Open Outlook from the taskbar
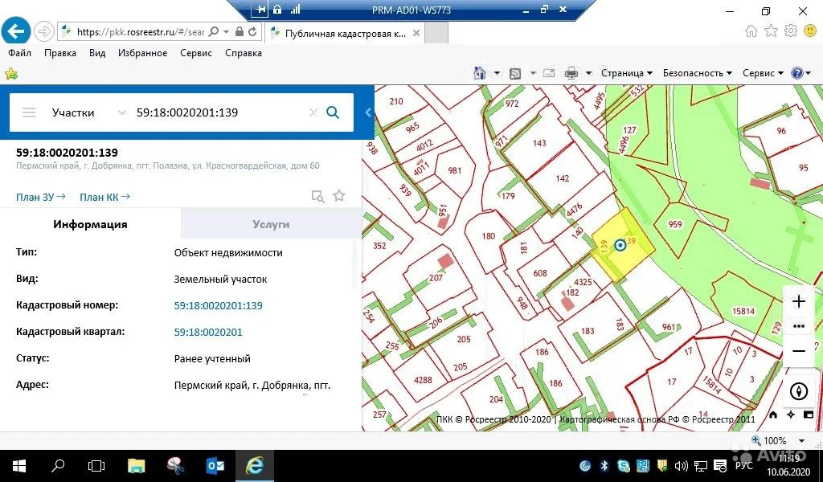Screen dimensions: 823x482 (x=215, y=466)
